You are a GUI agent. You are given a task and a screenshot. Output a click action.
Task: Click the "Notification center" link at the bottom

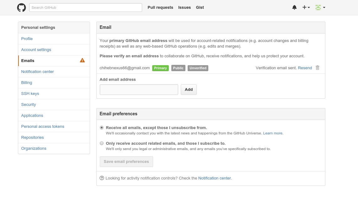click(215, 178)
